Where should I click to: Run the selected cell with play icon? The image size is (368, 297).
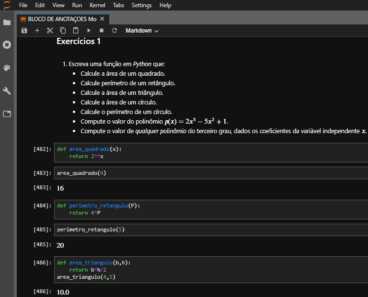[89, 31]
